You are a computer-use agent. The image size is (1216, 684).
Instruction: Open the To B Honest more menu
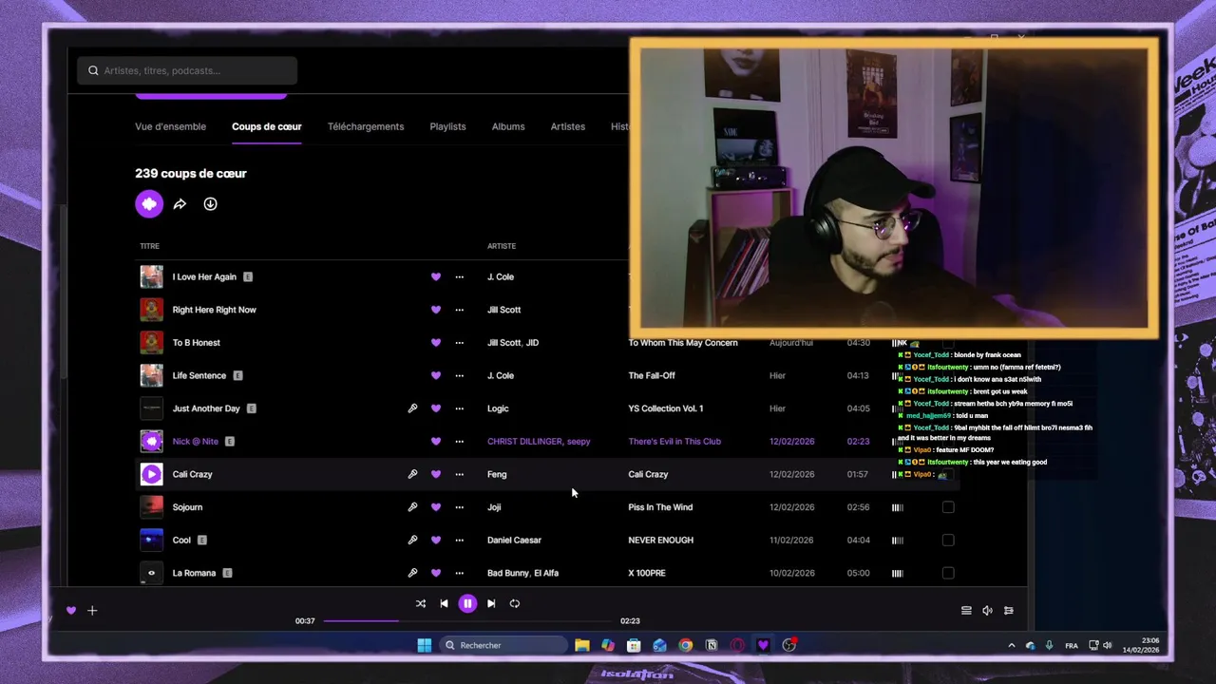tap(460, 343)
